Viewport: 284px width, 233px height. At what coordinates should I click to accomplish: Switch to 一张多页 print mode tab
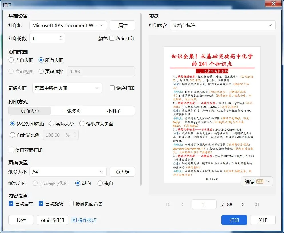click(72, 111)
